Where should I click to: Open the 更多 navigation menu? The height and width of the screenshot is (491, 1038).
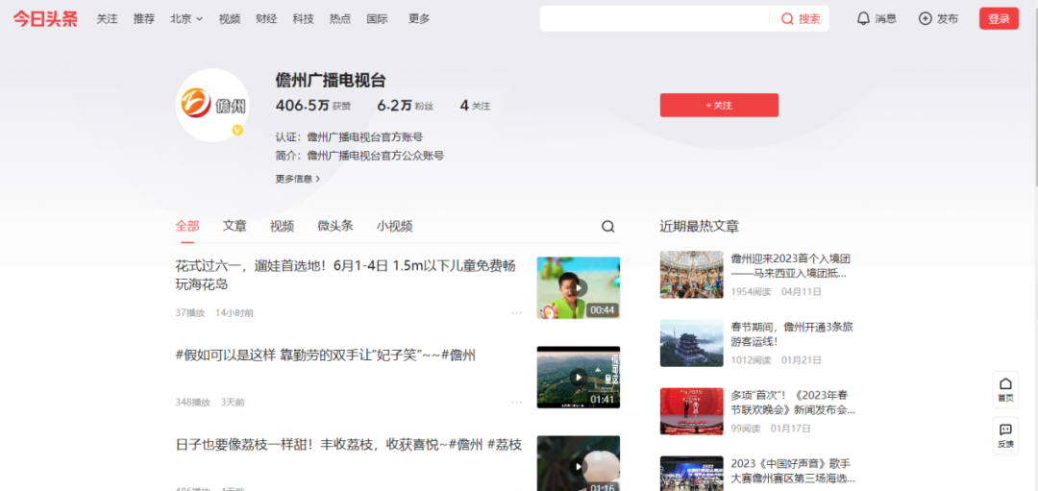(419, 18)
